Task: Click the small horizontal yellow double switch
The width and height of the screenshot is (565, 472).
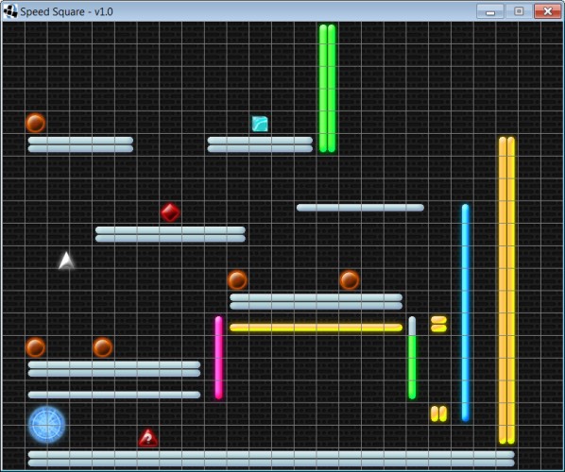Action: click(x=438, y=324)
